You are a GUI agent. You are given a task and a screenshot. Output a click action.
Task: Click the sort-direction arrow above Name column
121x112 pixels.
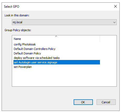pyautogui.click(x=56, y=36)
